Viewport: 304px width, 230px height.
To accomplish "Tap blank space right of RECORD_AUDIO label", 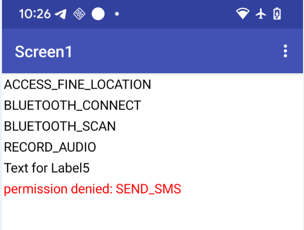I will point(199,147).
